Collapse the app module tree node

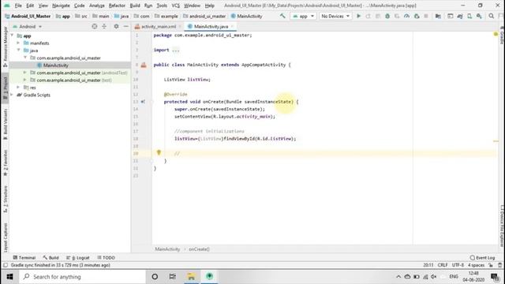pos(13,35)
